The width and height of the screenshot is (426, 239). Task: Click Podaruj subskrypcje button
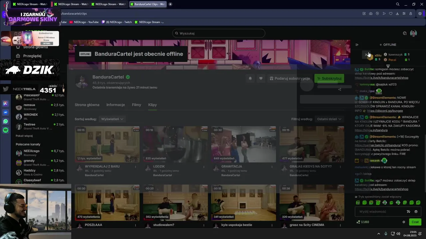290,78
